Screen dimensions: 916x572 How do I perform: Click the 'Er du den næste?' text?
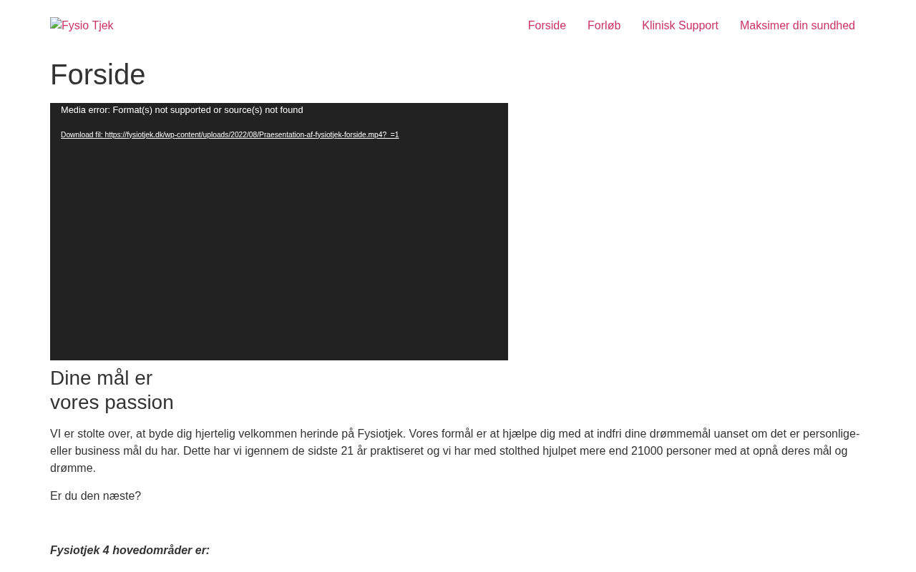click(96, 496)
